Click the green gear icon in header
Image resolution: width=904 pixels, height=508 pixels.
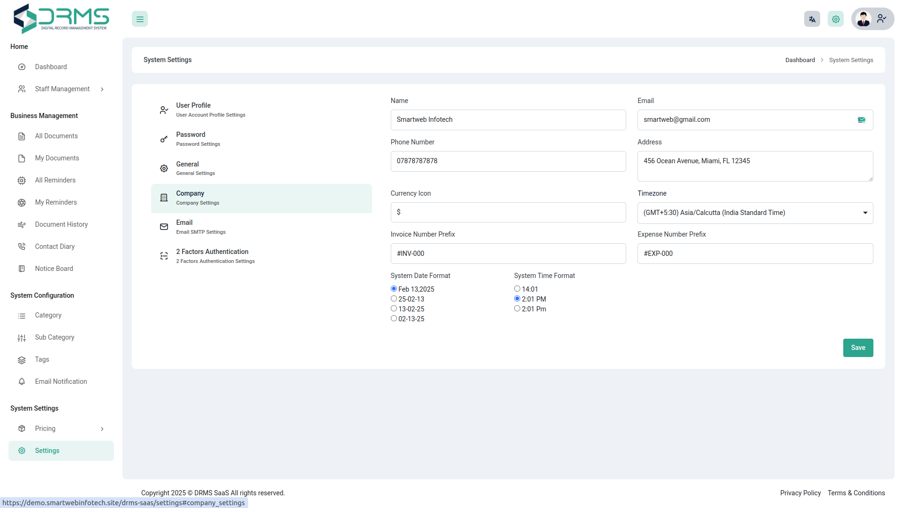(x=836, y=19)
